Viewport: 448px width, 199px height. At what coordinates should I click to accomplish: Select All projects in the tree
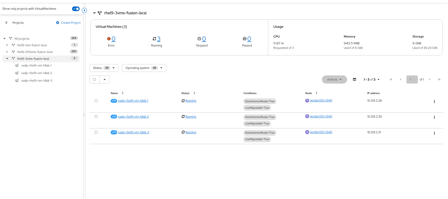click(x=22, y=39)
